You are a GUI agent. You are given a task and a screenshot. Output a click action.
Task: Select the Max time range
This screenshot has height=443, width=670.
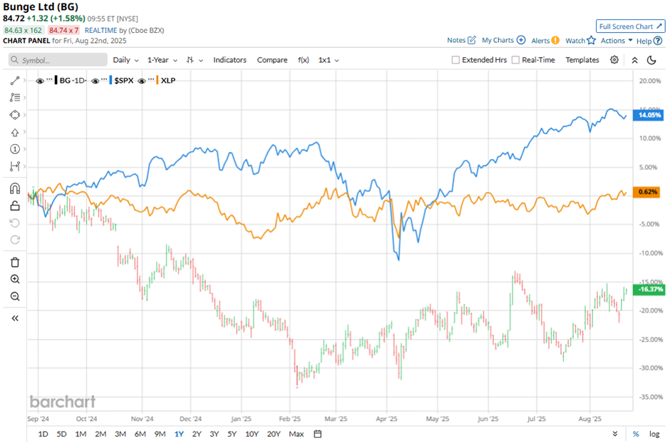(296, 434)
